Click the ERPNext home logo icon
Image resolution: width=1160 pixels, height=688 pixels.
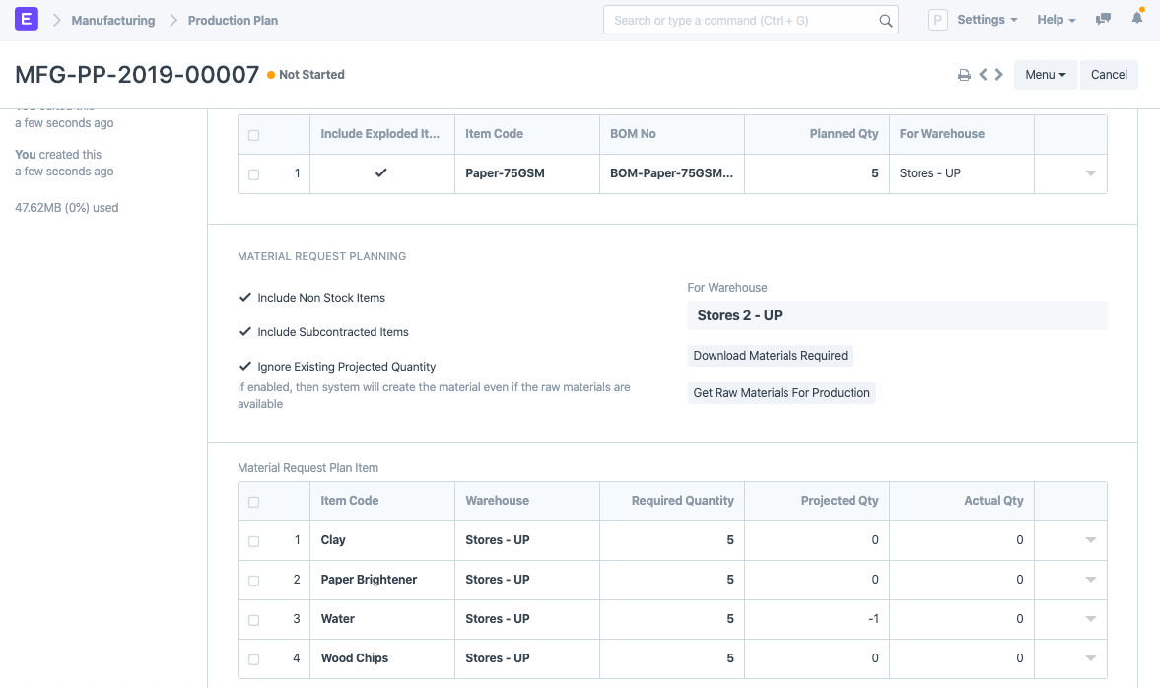click(x=27, y=20)
